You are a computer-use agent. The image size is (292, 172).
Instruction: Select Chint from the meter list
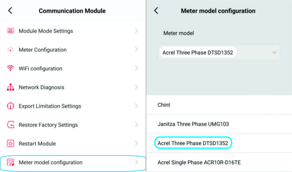pos(219,105)
